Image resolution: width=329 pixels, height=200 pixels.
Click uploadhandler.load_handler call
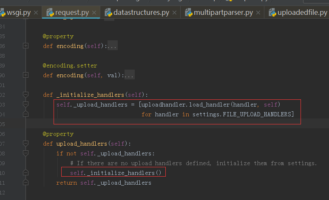pyautogui.click(x=185, y=104)
